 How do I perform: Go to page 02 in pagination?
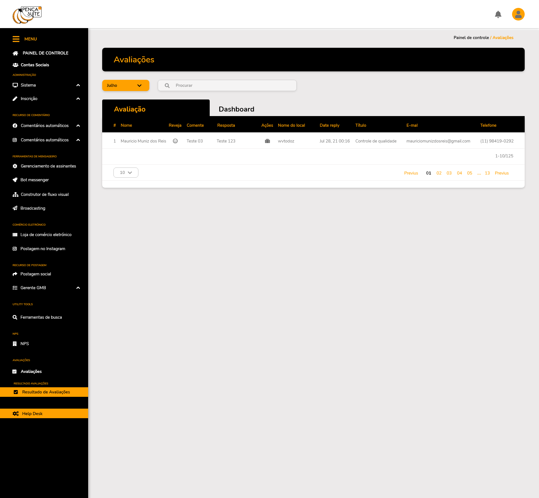click(439, 173)
